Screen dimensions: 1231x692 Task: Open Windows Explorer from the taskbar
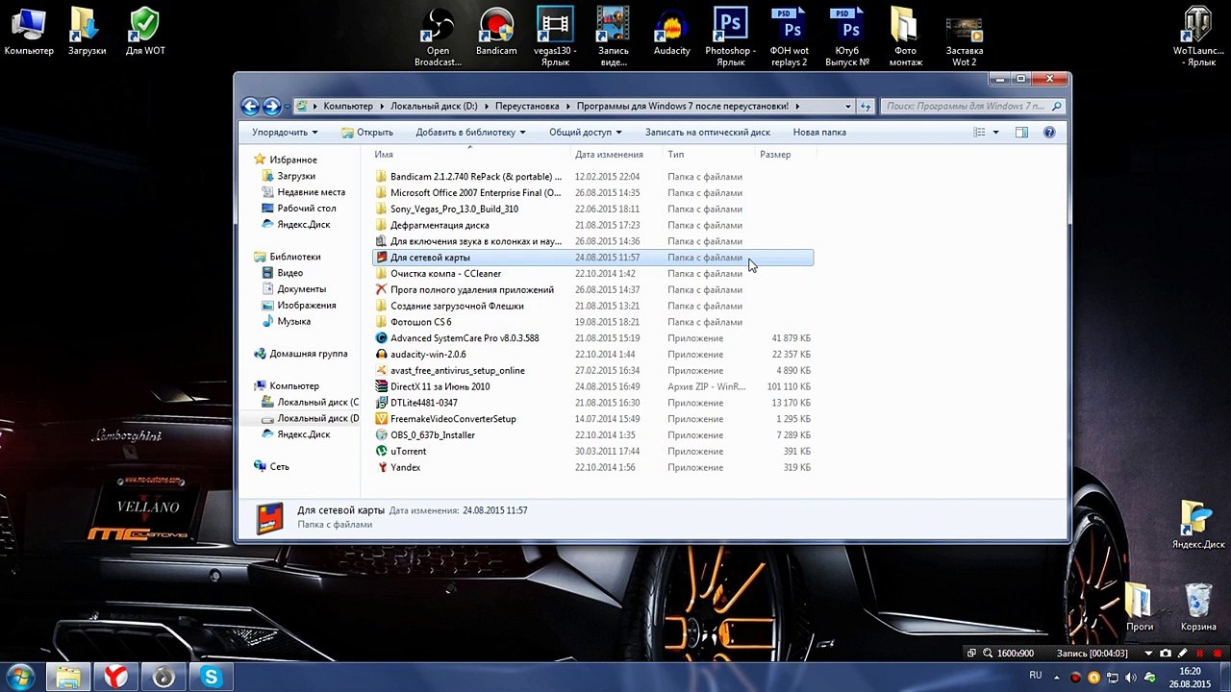pos(67,677)
